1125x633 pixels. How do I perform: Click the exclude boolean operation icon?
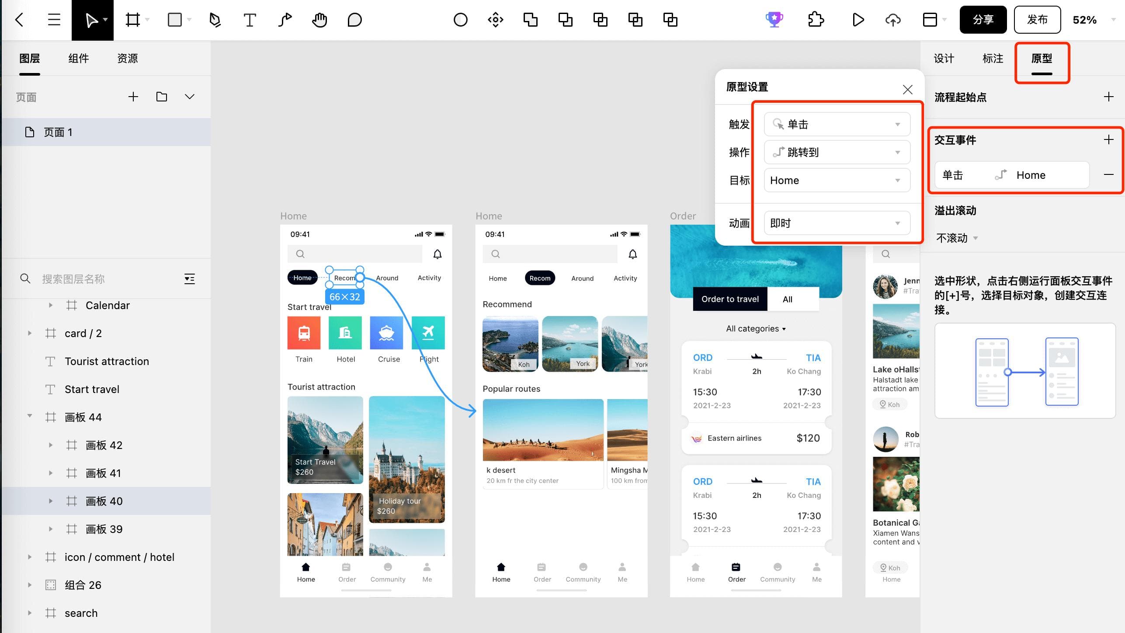(635, 20)
